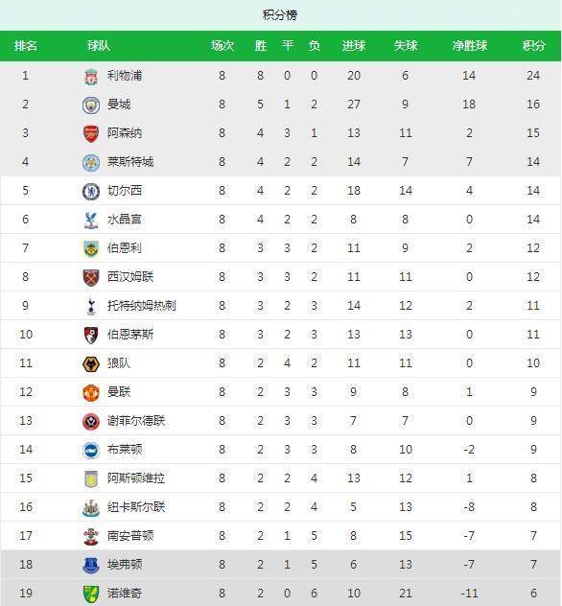Screen dimensions: 562x606
Task: Open the 莱斯特城 team name link
Action: (x=130, y=161)
